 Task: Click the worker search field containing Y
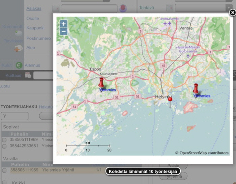tap(14, 116)
